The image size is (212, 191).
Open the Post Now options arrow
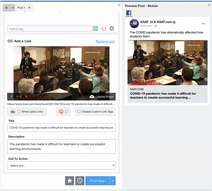pyautogui.click(x=113, y=181)
